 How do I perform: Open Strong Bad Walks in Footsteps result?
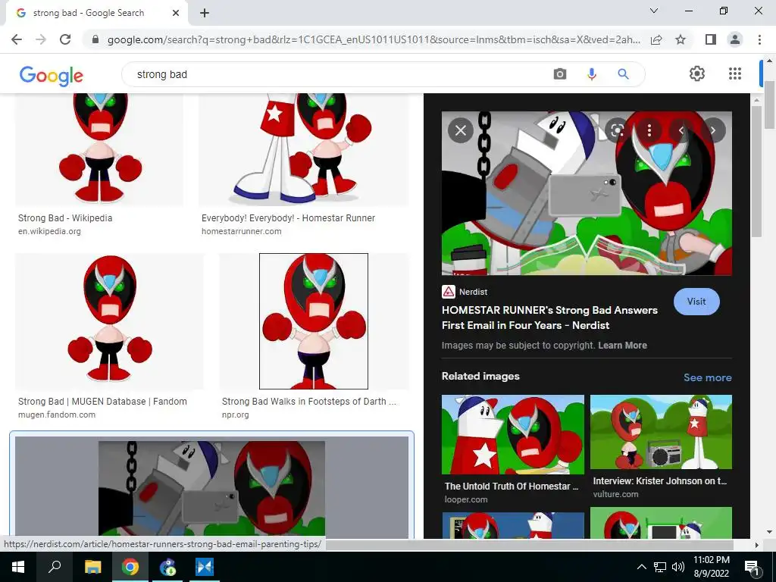[x=309, y=402]
